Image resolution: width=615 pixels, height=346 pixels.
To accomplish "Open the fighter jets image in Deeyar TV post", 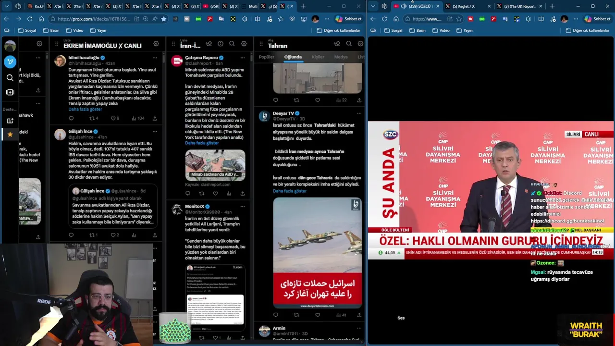I will (x=318, y=253).
